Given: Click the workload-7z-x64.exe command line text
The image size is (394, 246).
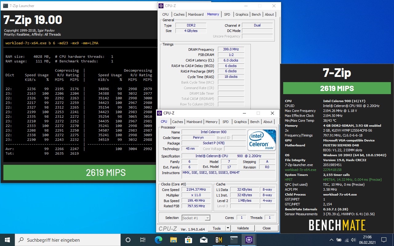Looking at the screenshot, I should tap(52, 43).
